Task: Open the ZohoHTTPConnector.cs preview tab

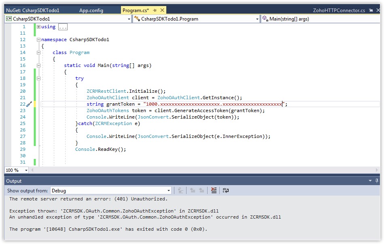Action: pyautogui.click(x=339, y=10)
